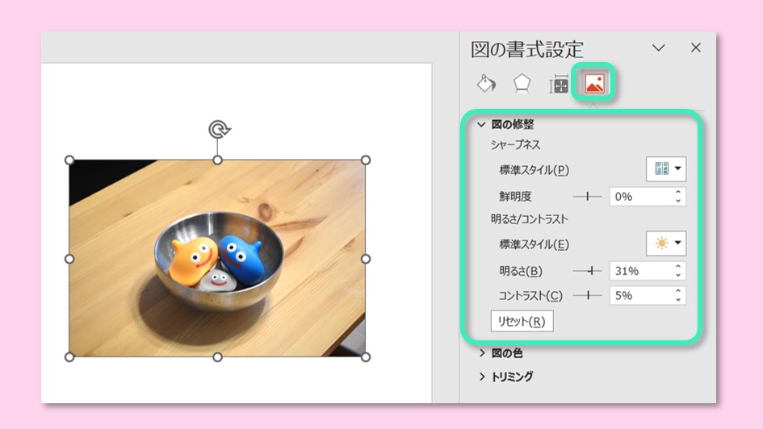This screenshot has width=763, height=429.
Task: Click the コントラスト(C) slider
Action: coord(587,295)
